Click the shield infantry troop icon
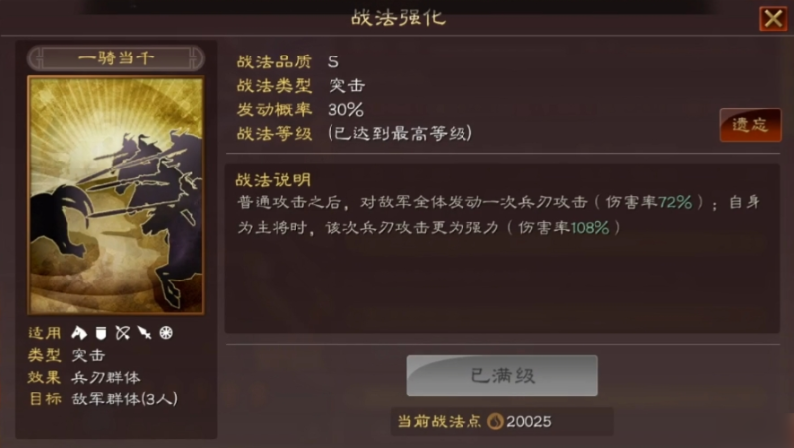Viewport: 794px width, 448px height. pyautogui.click(x=101, y=333)
